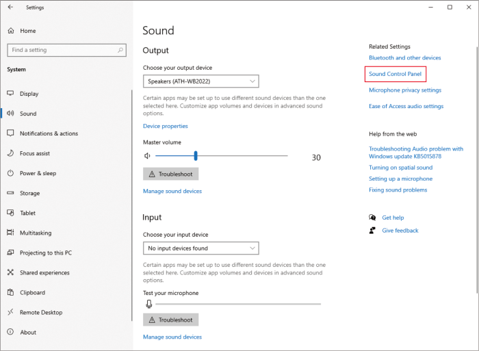
Task: Click the Find a setting search field
Action: pos(66,50)
